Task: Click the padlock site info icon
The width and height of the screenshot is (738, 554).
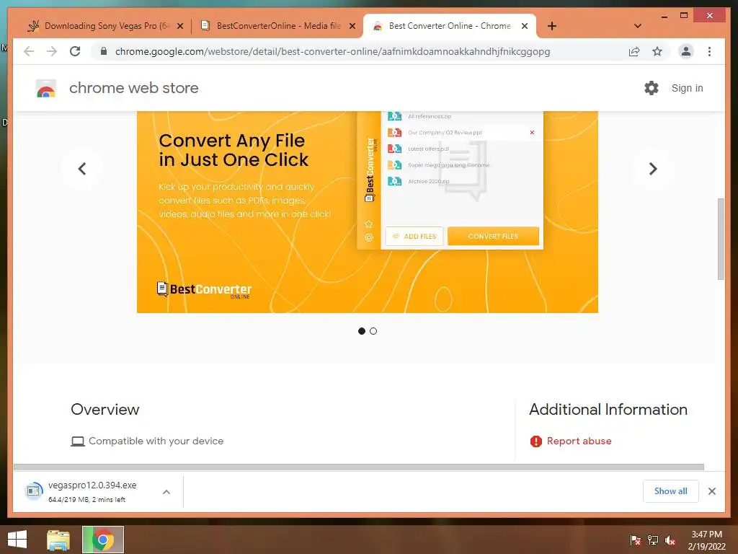Action: 104,51
